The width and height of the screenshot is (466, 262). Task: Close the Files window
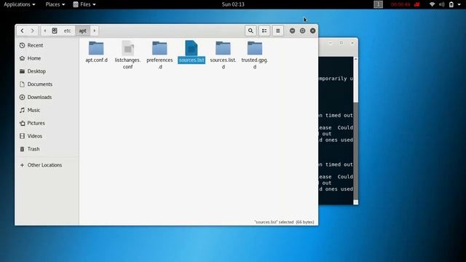[312, 31]
